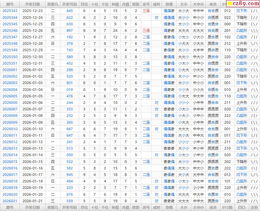This screenshot has height=211, width=260.
Task: Click the bottom 成对 column header
Action: [x=156, y=207]
